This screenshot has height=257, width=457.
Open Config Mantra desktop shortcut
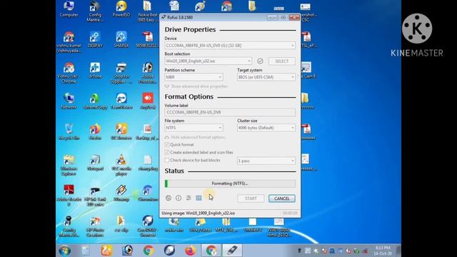point(95,11)
